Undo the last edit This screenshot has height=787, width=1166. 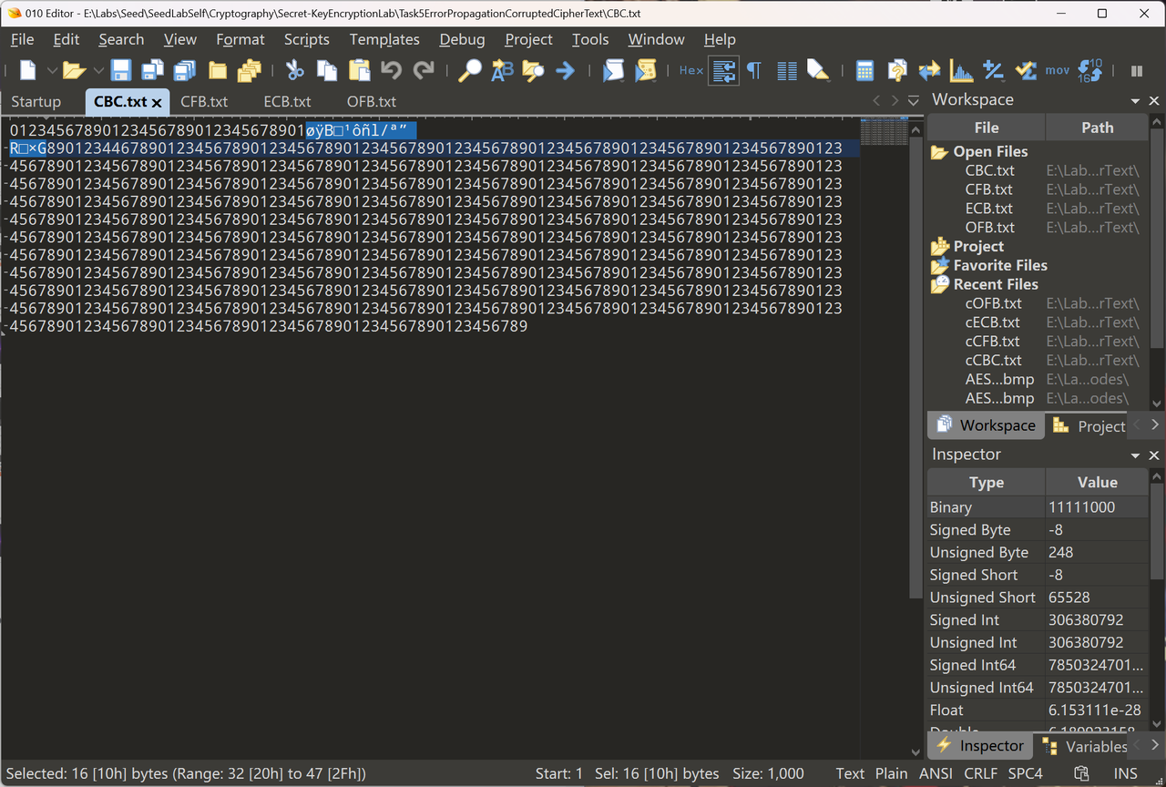(x=392, y=70)
